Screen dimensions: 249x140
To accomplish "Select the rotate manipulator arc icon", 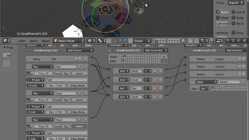I will tap(125, 41).
